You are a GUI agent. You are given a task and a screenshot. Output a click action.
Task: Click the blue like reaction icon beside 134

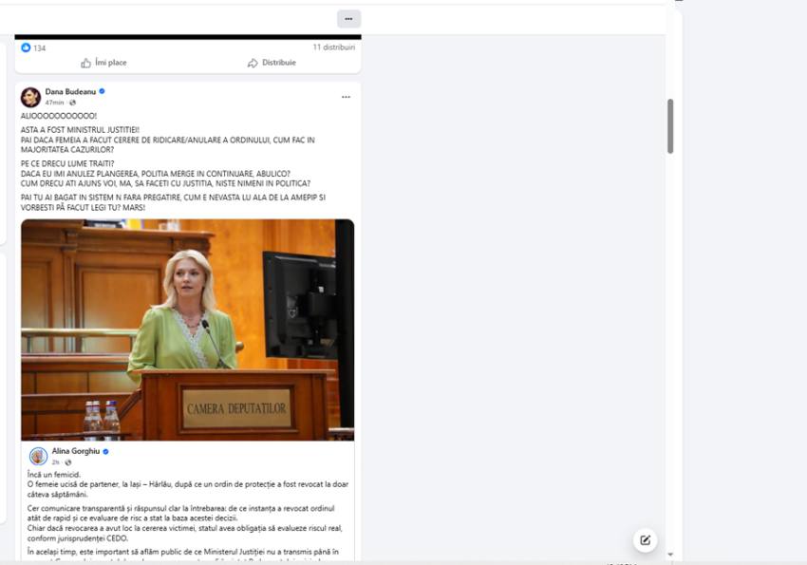click(x=26, y=47)
